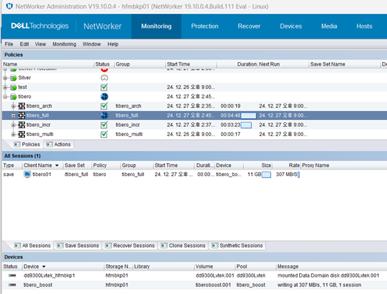Click the Start Time header in Policies

click(x=178, y=64)
